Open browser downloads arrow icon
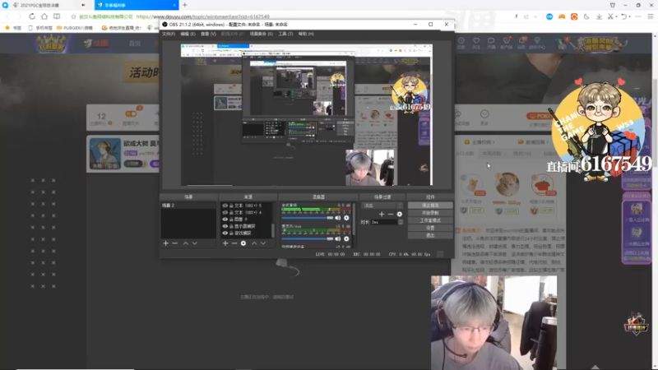658x370 pixels. (600, 16)
